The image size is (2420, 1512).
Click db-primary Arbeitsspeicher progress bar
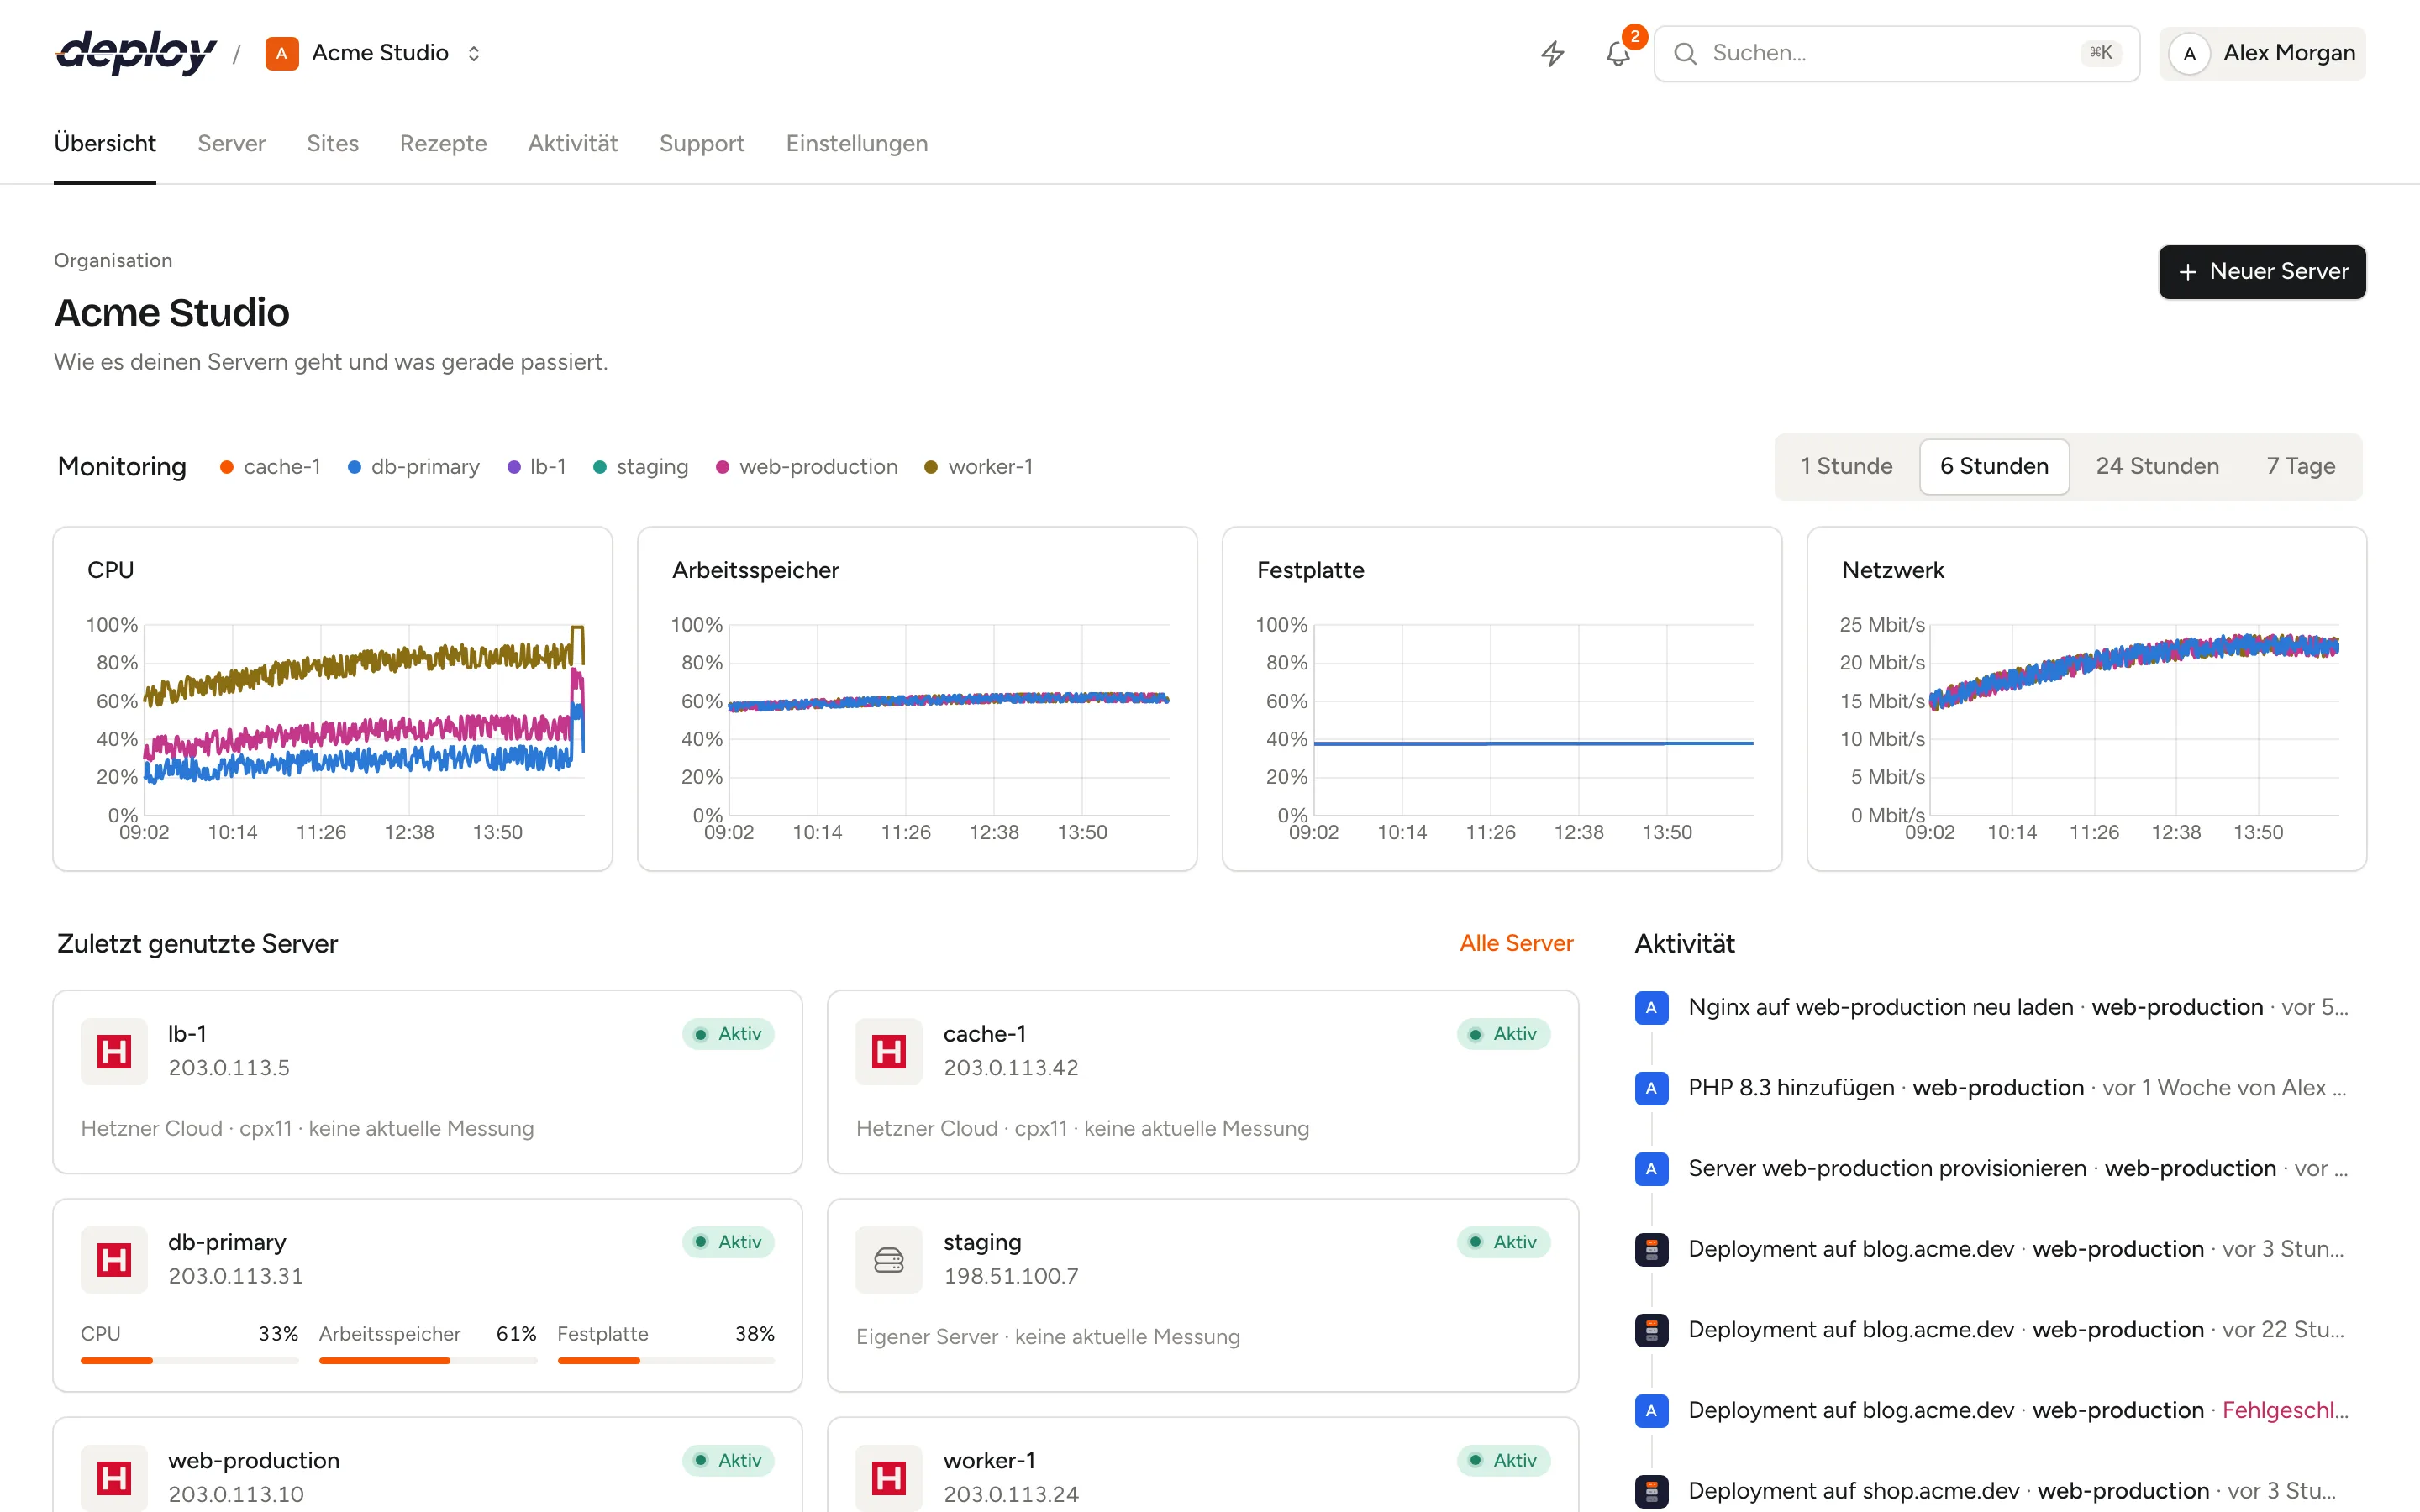tap(428, 1360)
